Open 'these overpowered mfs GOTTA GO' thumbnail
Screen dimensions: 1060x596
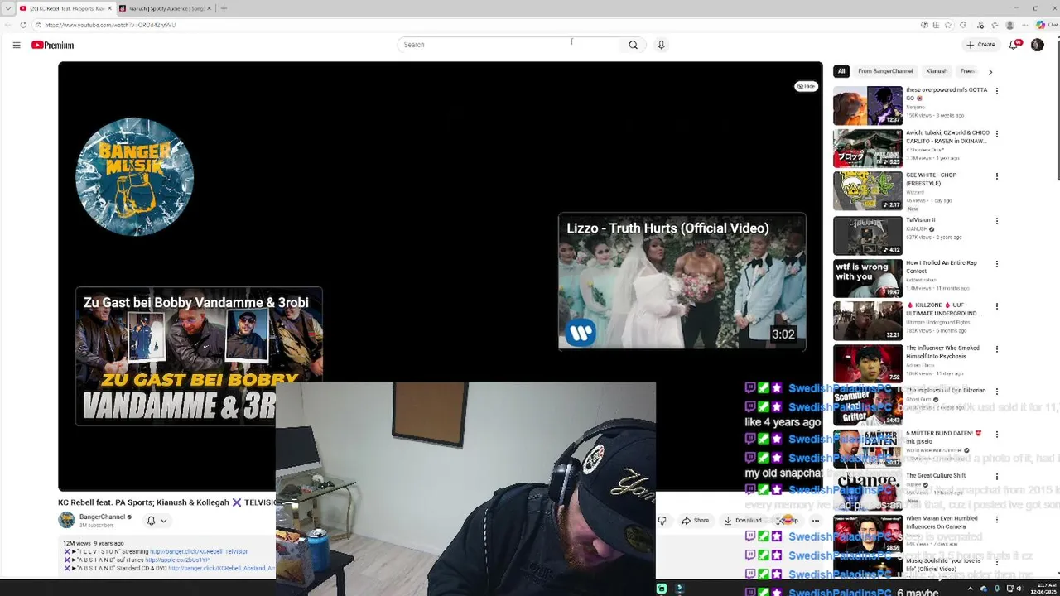[x=868, y=106]
